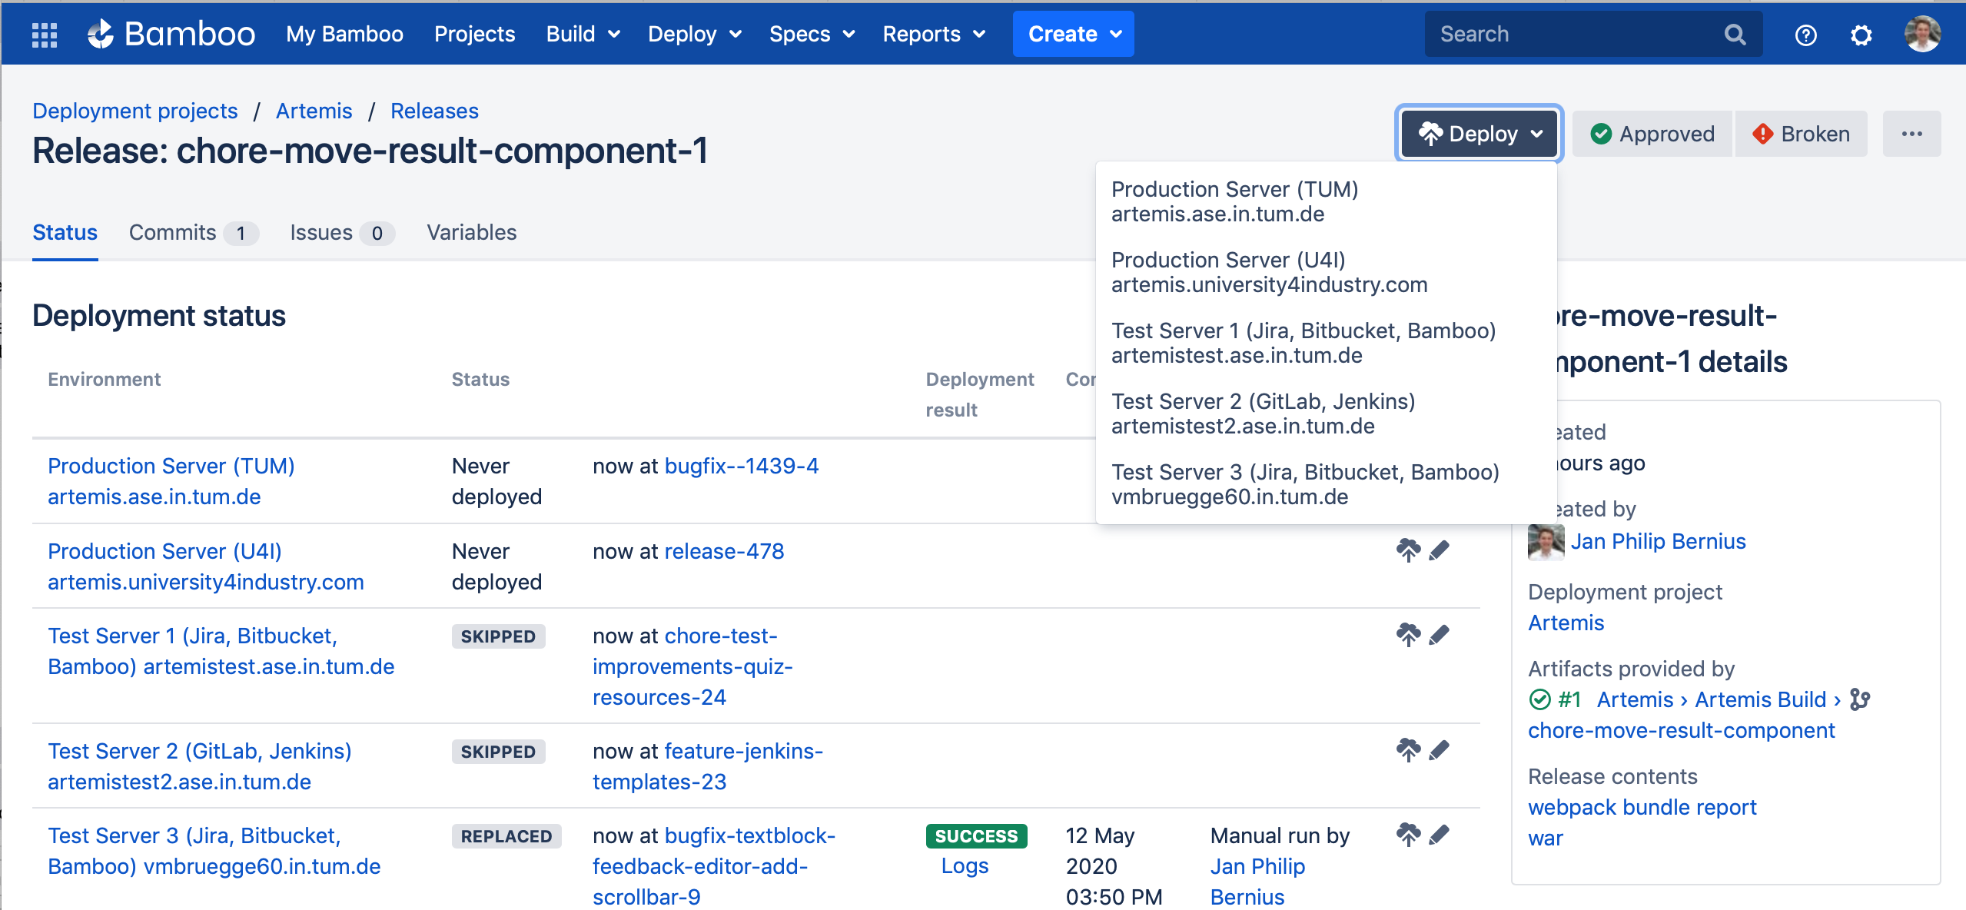Screen dimensions: 1966x910
Task: Open war artifact link
Action: click(x=1546, y=838)
